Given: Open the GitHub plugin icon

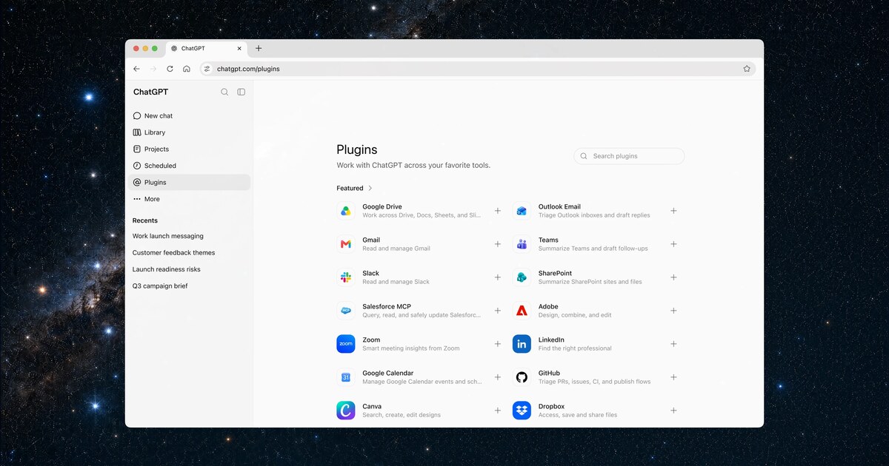Looking at the screenshot, I should coord(522,377).
